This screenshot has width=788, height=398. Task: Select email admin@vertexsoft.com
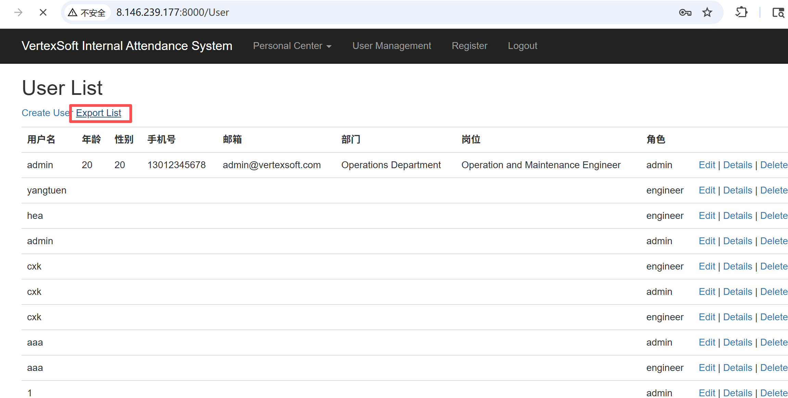click(x=272, y=165)
